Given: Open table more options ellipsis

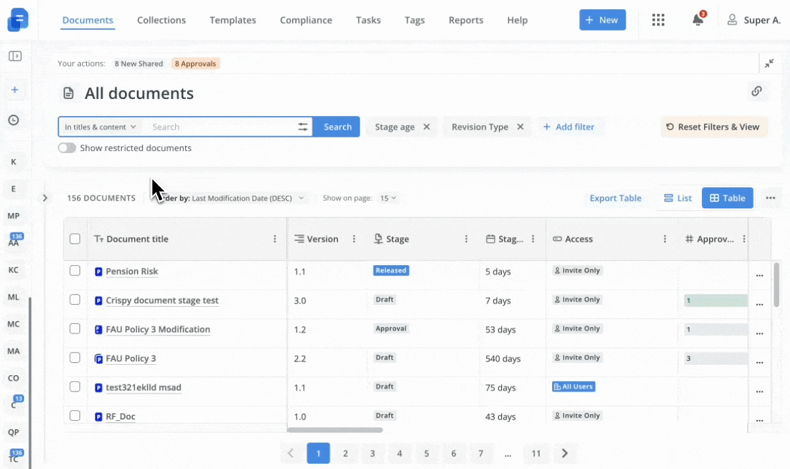Looking at the screenshot, I should [x=770, y=198].
